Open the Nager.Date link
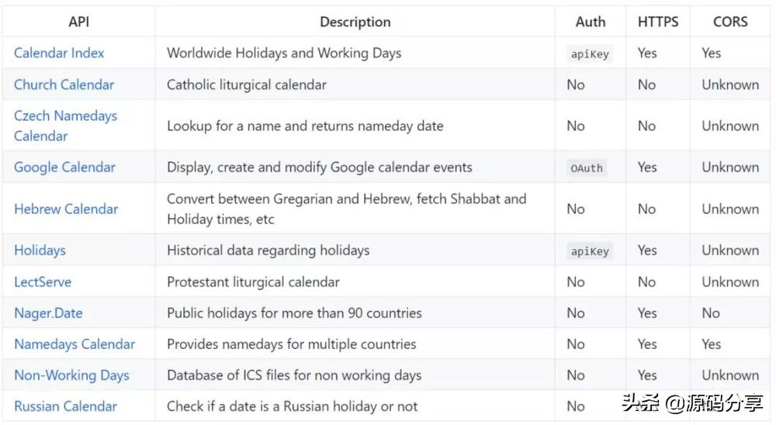The image size is (776, 425). click(x=48, y=313)
